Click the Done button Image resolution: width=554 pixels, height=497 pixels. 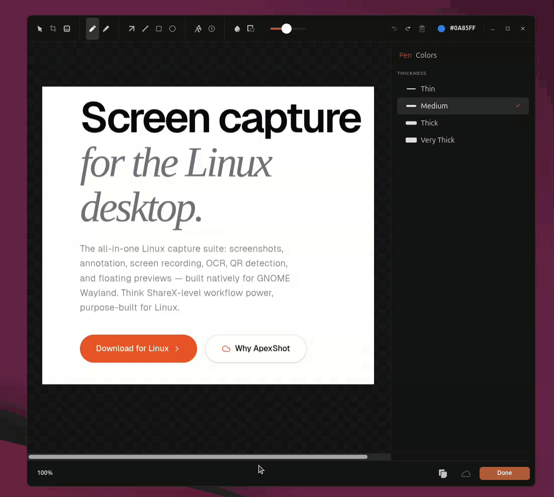505,473
